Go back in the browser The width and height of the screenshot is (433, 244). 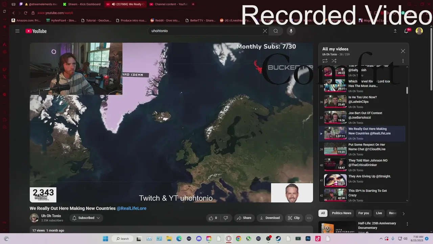point(13,13)
